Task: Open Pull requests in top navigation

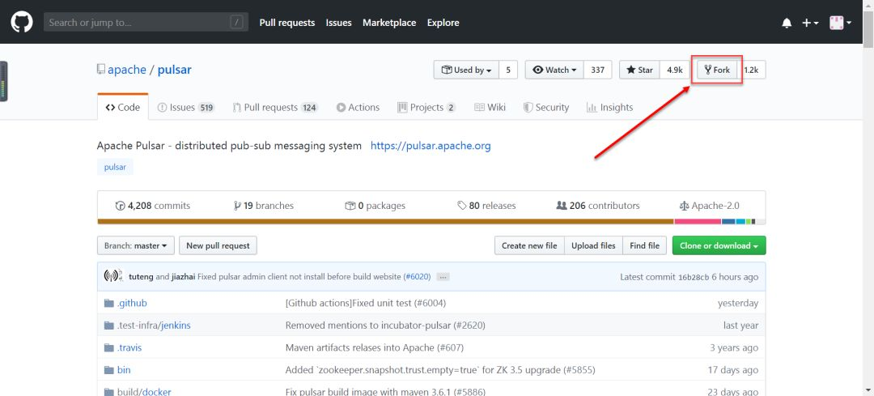Action: 287,23
